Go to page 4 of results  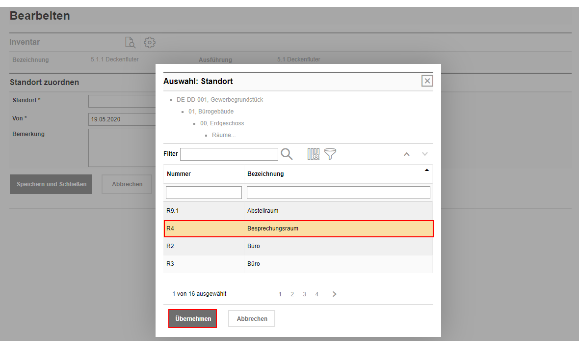tap(317, 294)
